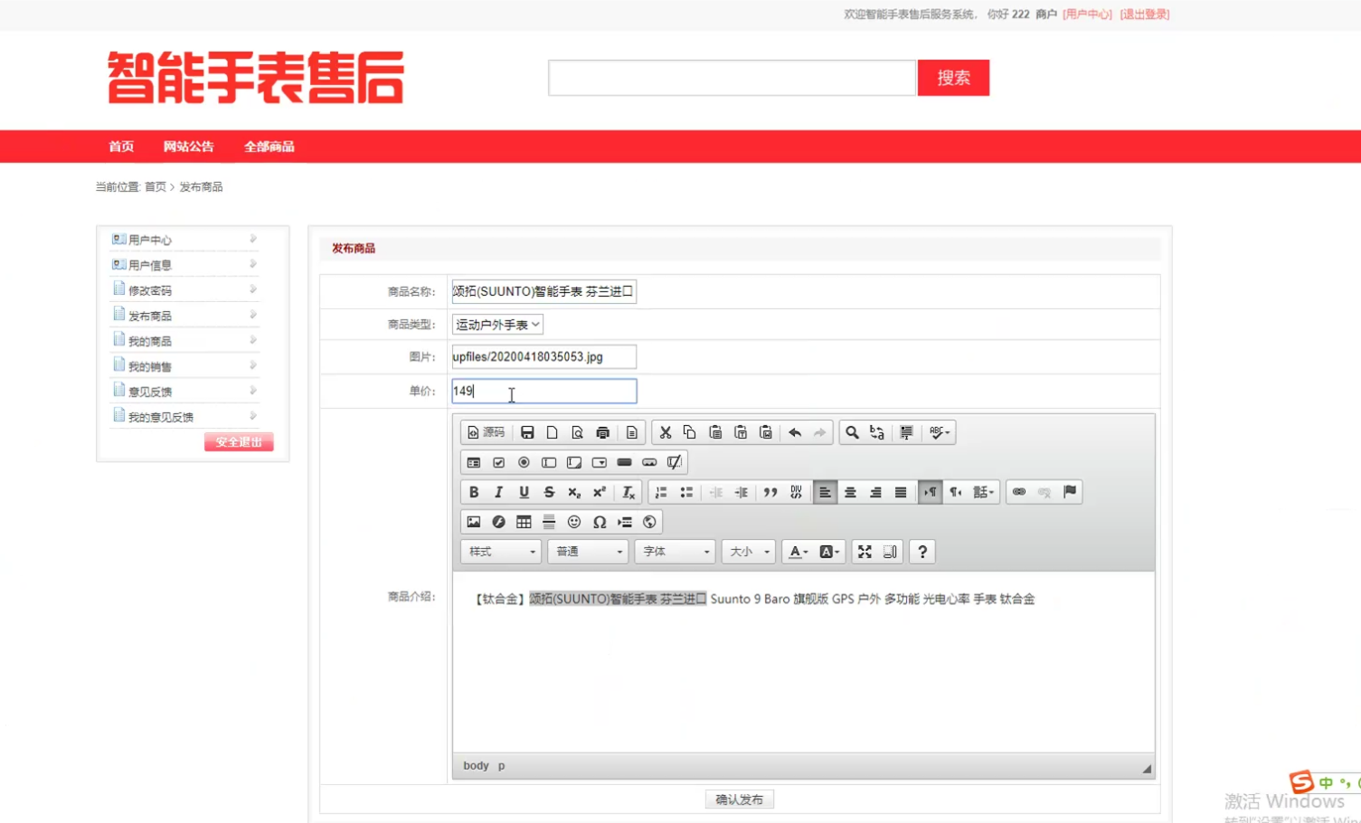Open the Preview icon in editor toolbar
This screenshot has height=823, width=1361.
(577, 432)
